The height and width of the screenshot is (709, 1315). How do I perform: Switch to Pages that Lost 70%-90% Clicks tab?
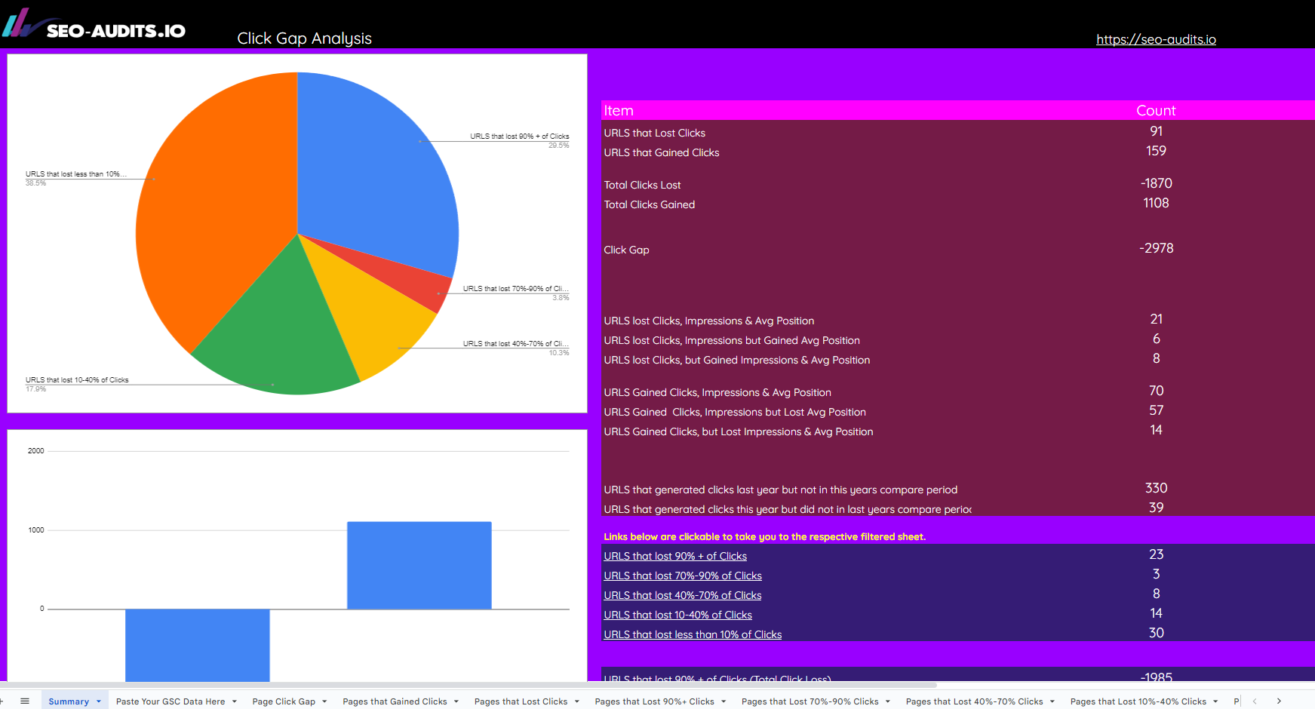click(809, 701)
